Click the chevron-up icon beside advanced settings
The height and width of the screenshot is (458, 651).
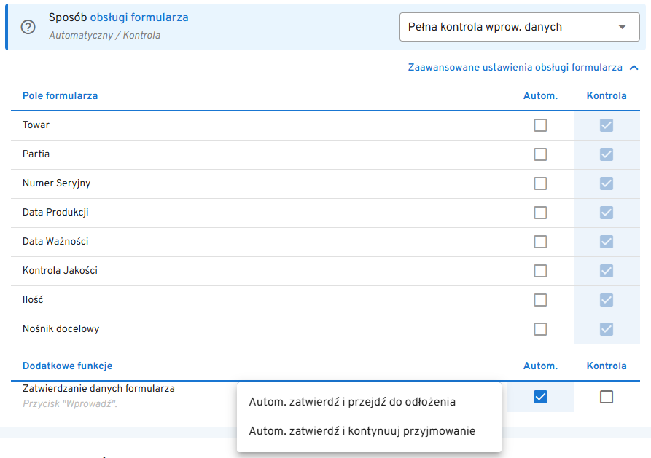[x=634, y=68]
